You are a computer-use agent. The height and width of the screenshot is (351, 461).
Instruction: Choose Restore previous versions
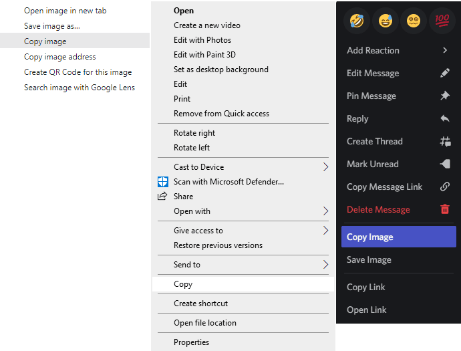point(218,245)
